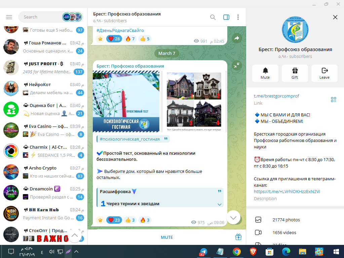Image resolution: width=344 pixels, height=258 pixels.
Task: Open Психологическая гостиная image
Action: 126,101
